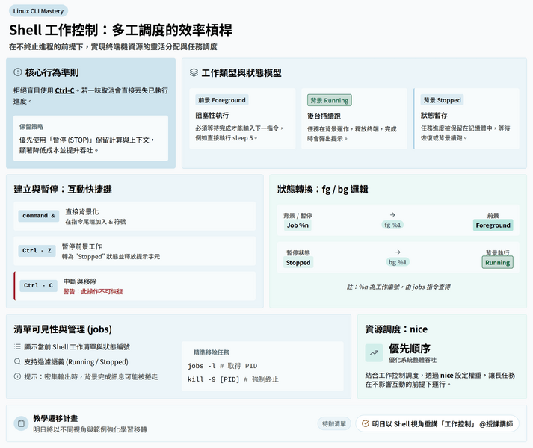Click the @授課講師 mention

point(496,424)
